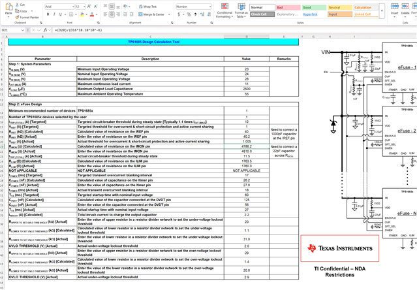Open the Name Box showing D21
Viewport: 417px width, 290px height.
[x=13, y=30]
